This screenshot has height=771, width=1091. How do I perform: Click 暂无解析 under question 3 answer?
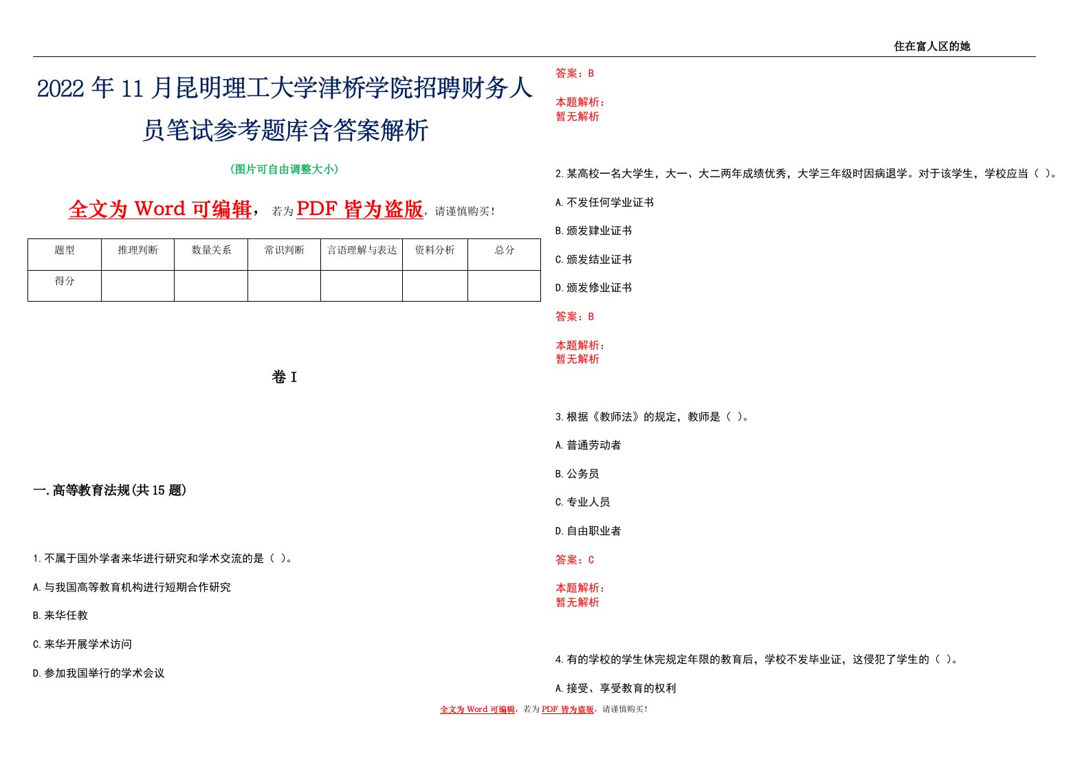[577, 603]
